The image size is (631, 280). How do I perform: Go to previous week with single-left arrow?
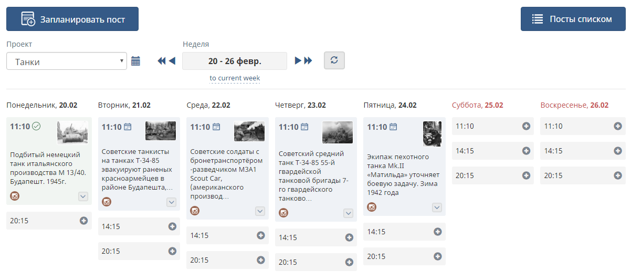pos(172,61)
